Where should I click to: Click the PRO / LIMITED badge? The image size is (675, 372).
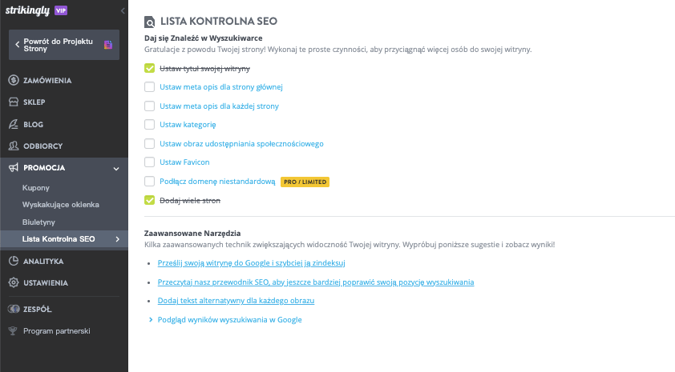click(305, 182)
